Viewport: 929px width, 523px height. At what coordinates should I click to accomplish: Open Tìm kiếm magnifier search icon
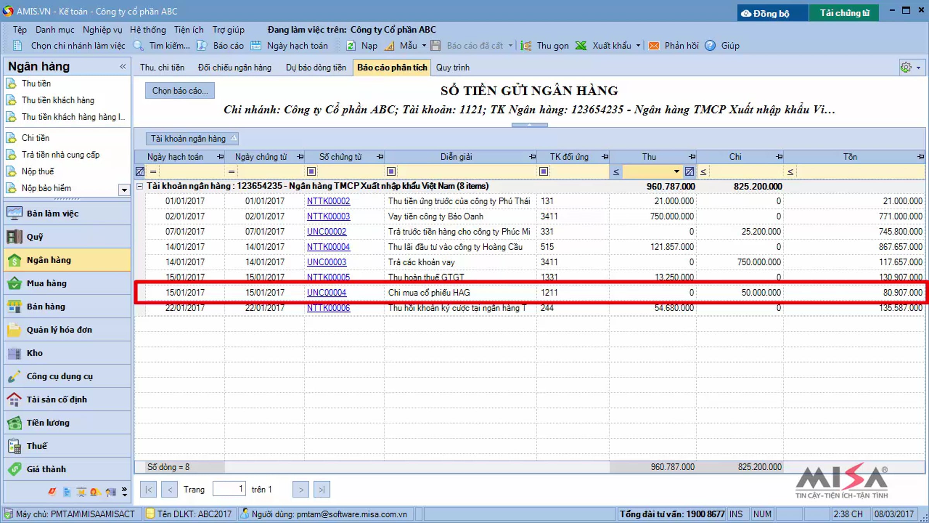pos(138,46)
